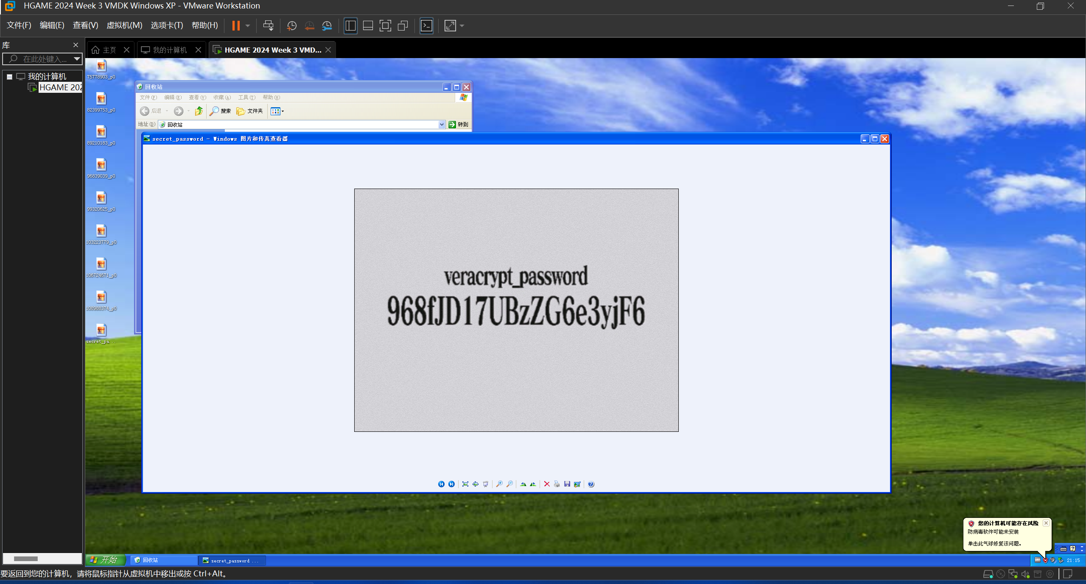Start slide show from the viewer toolbar
The width and height of the screenshot is (1086, 584).
(x=486, y=484)
